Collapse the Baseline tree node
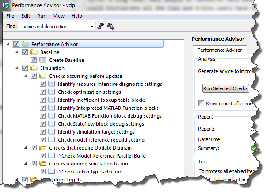This screenshot has width=270, height=196. pos(18,52)
